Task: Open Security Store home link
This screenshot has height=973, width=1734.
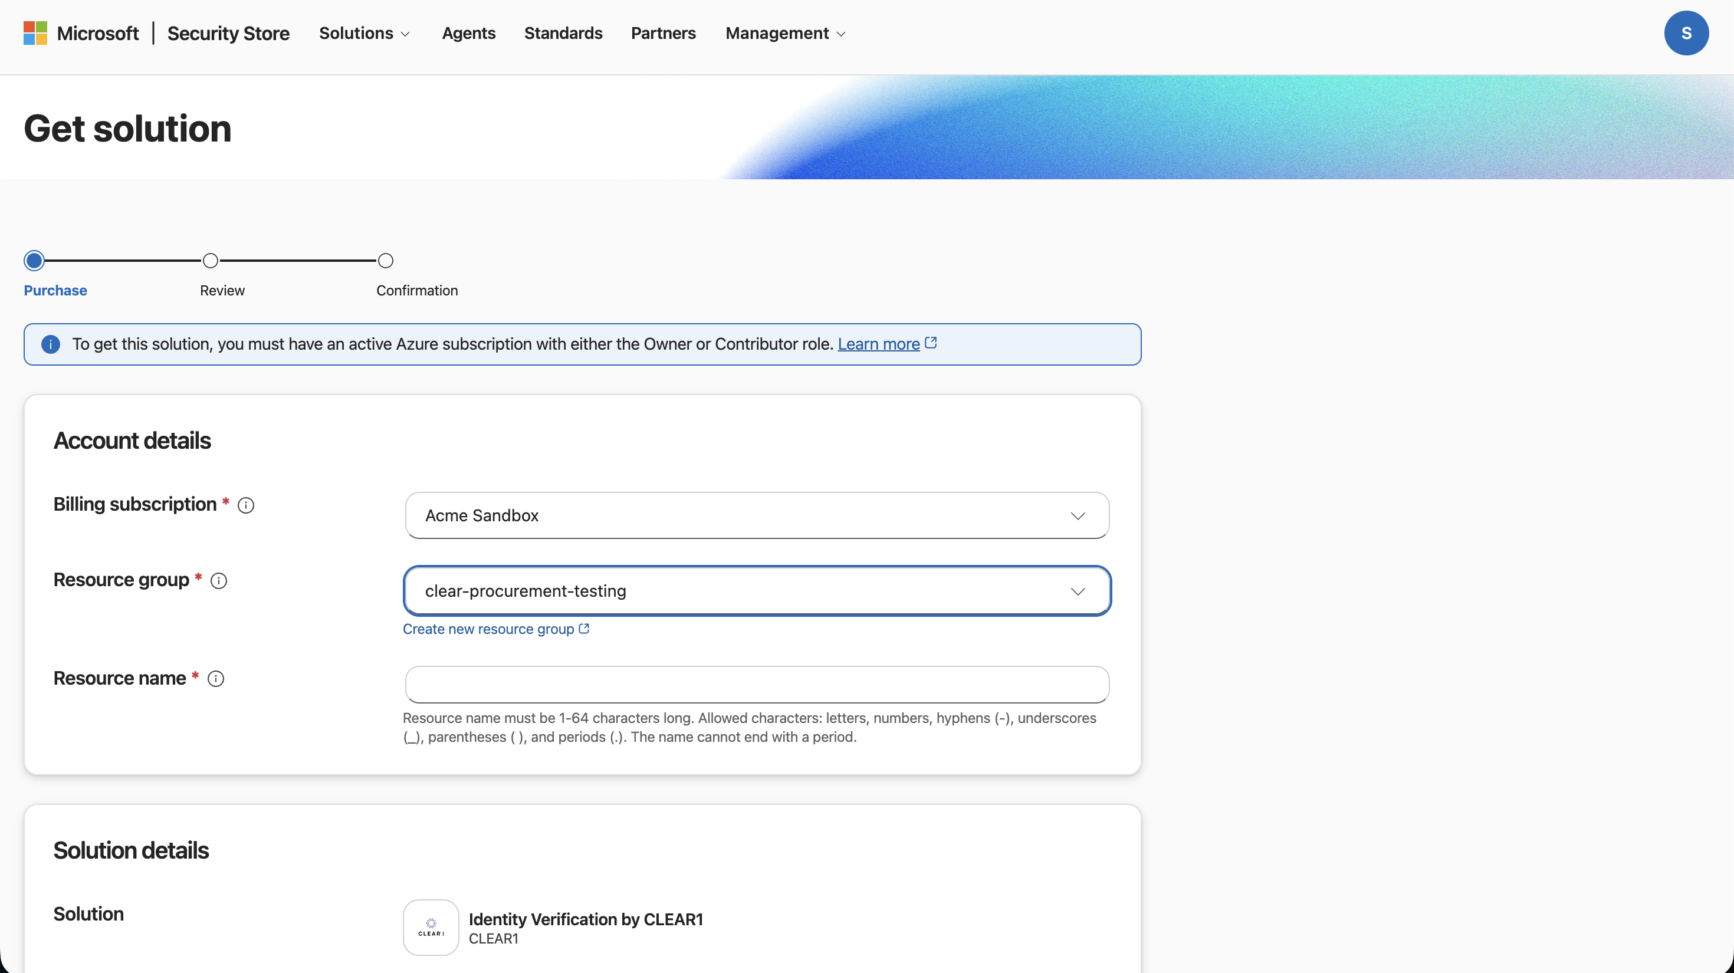Action: [228, 33]
